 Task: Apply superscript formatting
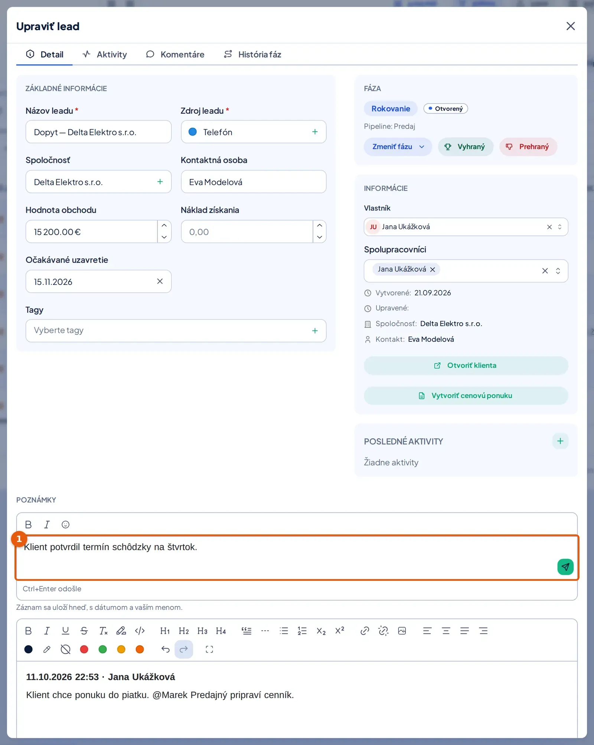pos(339,631)
